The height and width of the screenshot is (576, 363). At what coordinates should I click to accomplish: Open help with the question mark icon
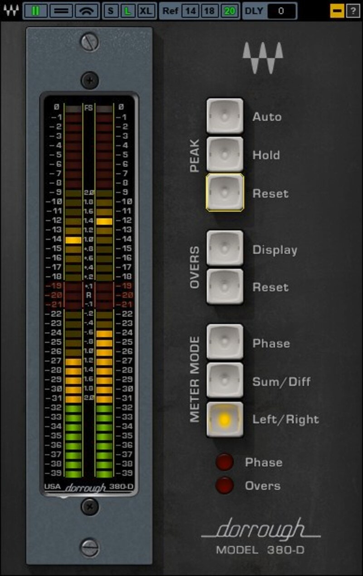pos(353,11)
